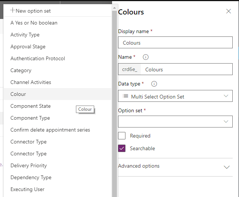Screen dimensions: 239x197
Task: Click the Colours panel heading
Action: [131, 12]
